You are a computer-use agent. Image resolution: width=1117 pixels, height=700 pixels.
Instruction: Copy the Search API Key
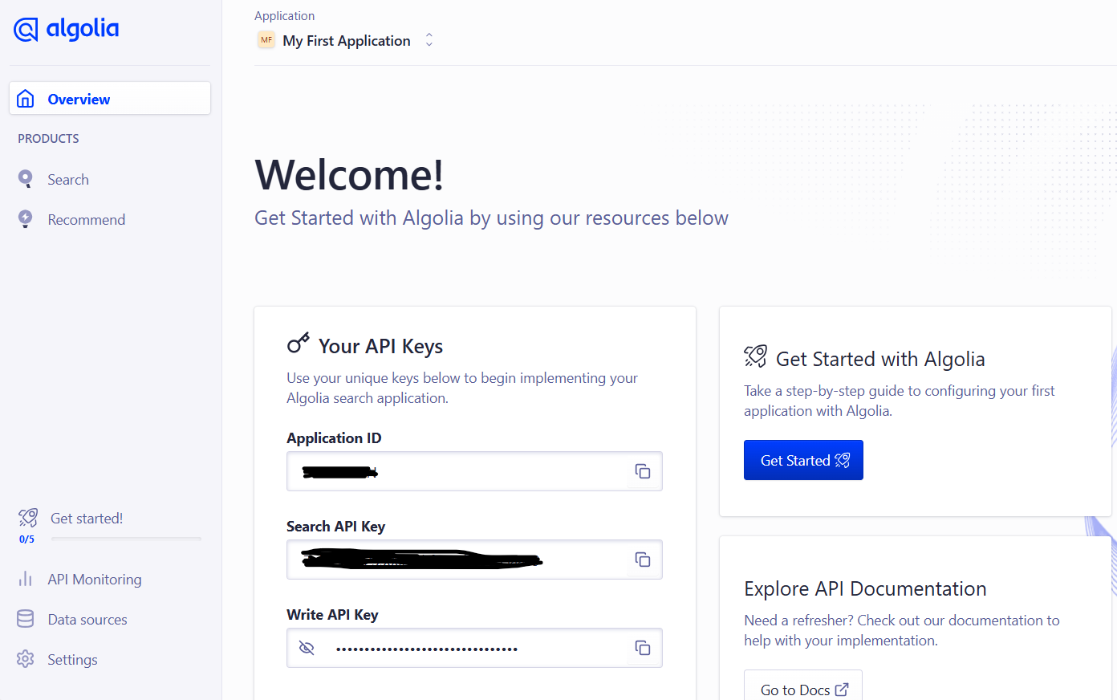(643, 560)
